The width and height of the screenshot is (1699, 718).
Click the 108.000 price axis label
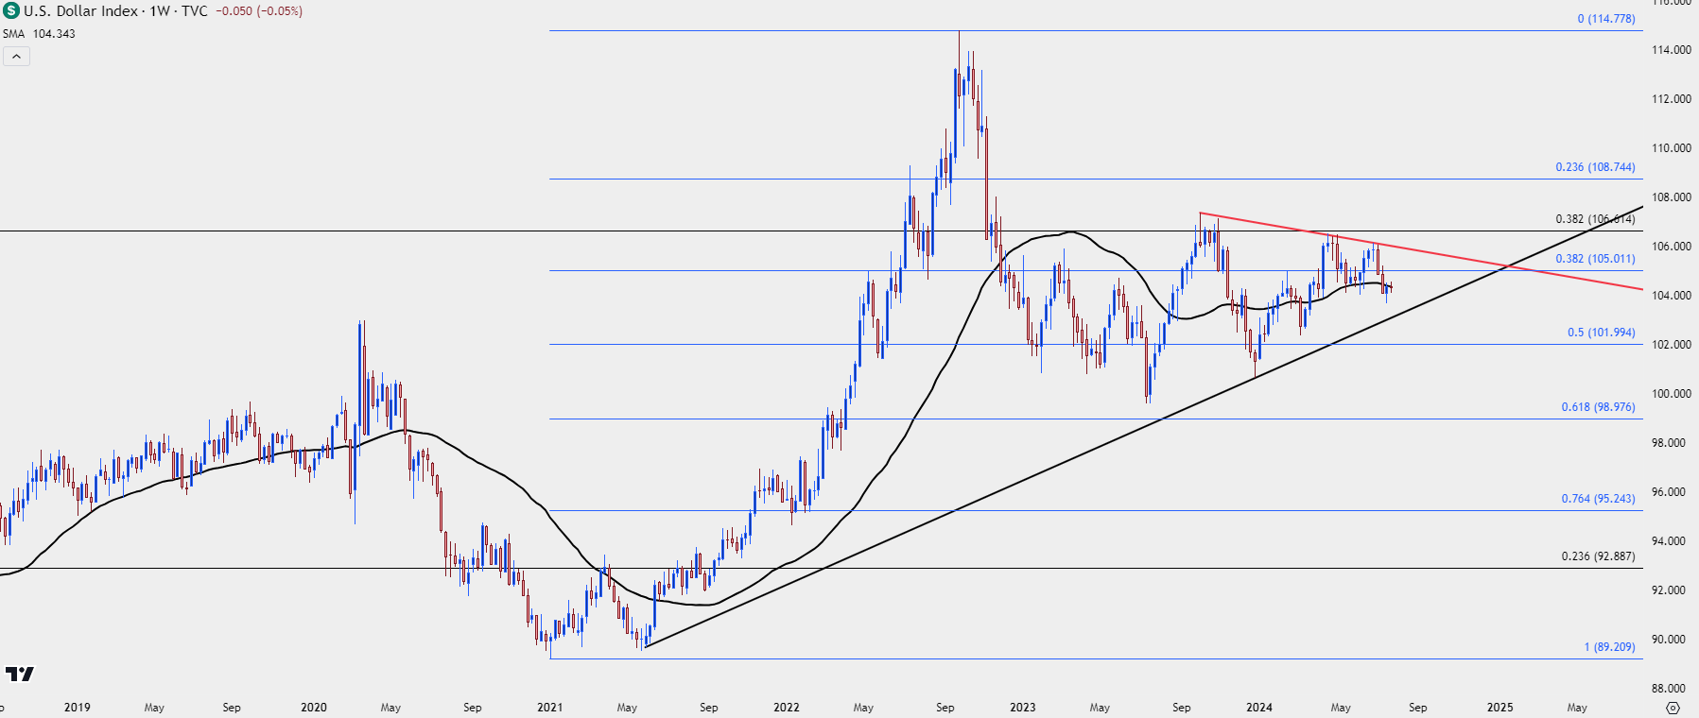(x=1671, y=197)
